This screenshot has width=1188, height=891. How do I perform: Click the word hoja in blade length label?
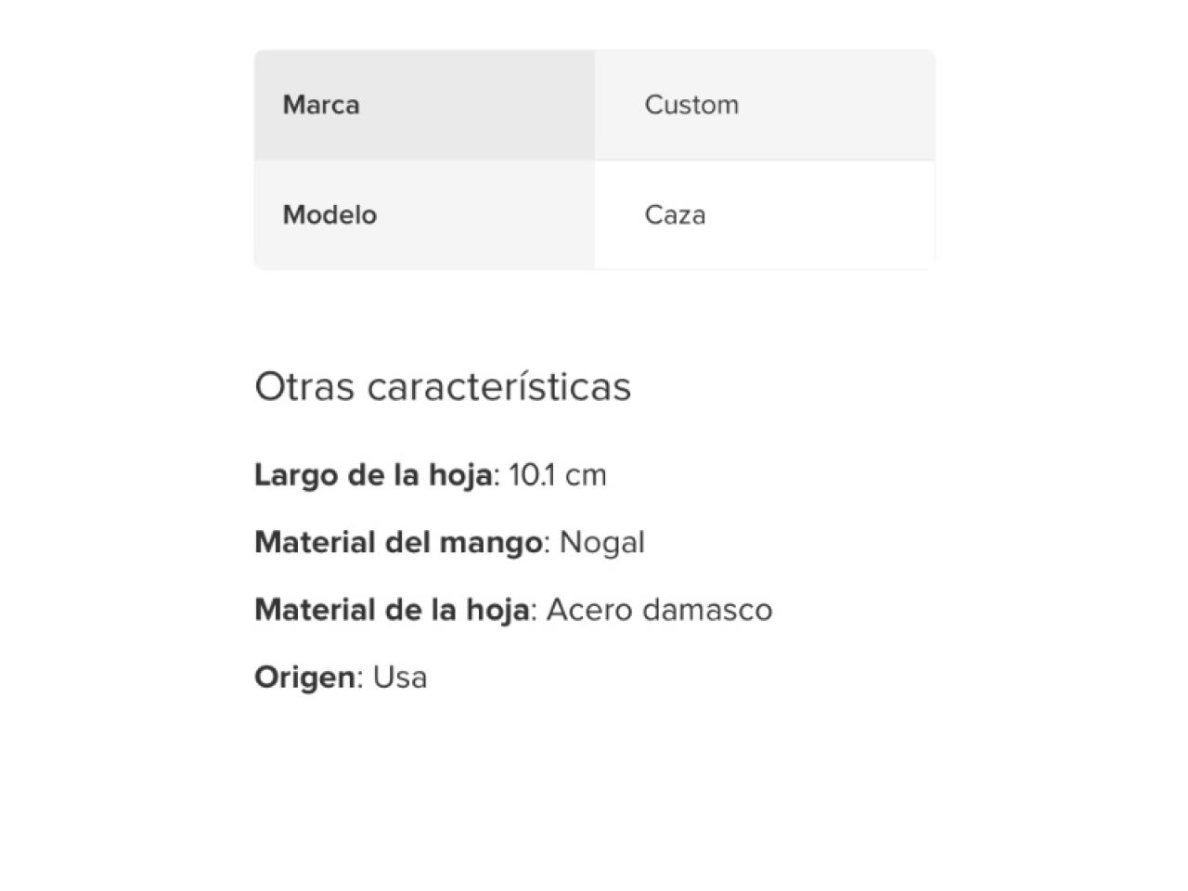coord(460,475)
